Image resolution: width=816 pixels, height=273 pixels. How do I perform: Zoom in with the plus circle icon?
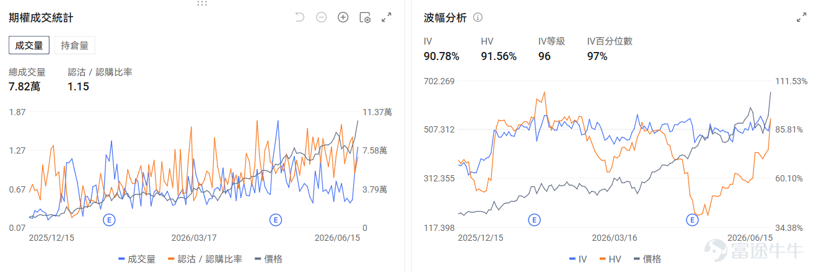click(343, 17)
